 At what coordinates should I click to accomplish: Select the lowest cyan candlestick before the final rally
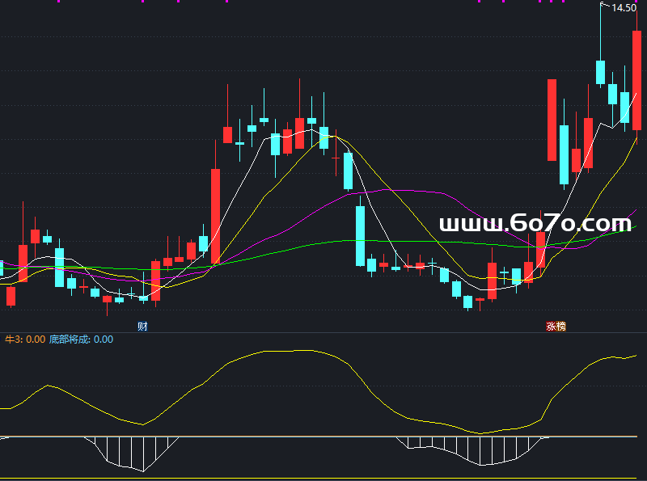tap(467, 302)
